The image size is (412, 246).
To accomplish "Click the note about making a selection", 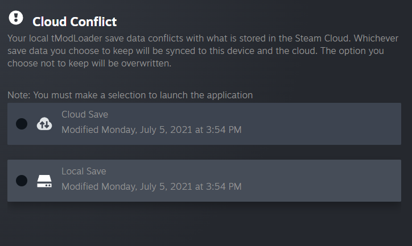I will [x=130, y=95].
